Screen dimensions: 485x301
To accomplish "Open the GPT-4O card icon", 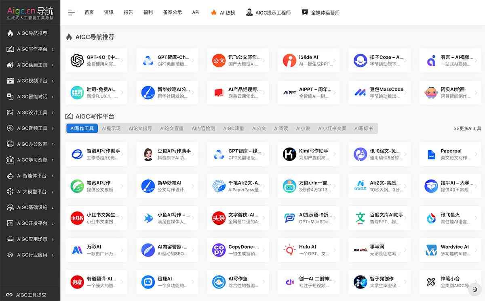I will click(x=77, y=61).
